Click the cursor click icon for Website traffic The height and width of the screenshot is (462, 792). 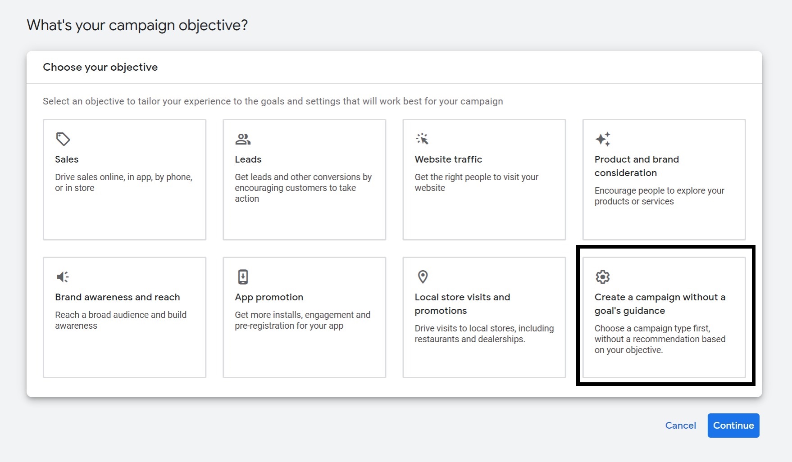pos(422,139)
